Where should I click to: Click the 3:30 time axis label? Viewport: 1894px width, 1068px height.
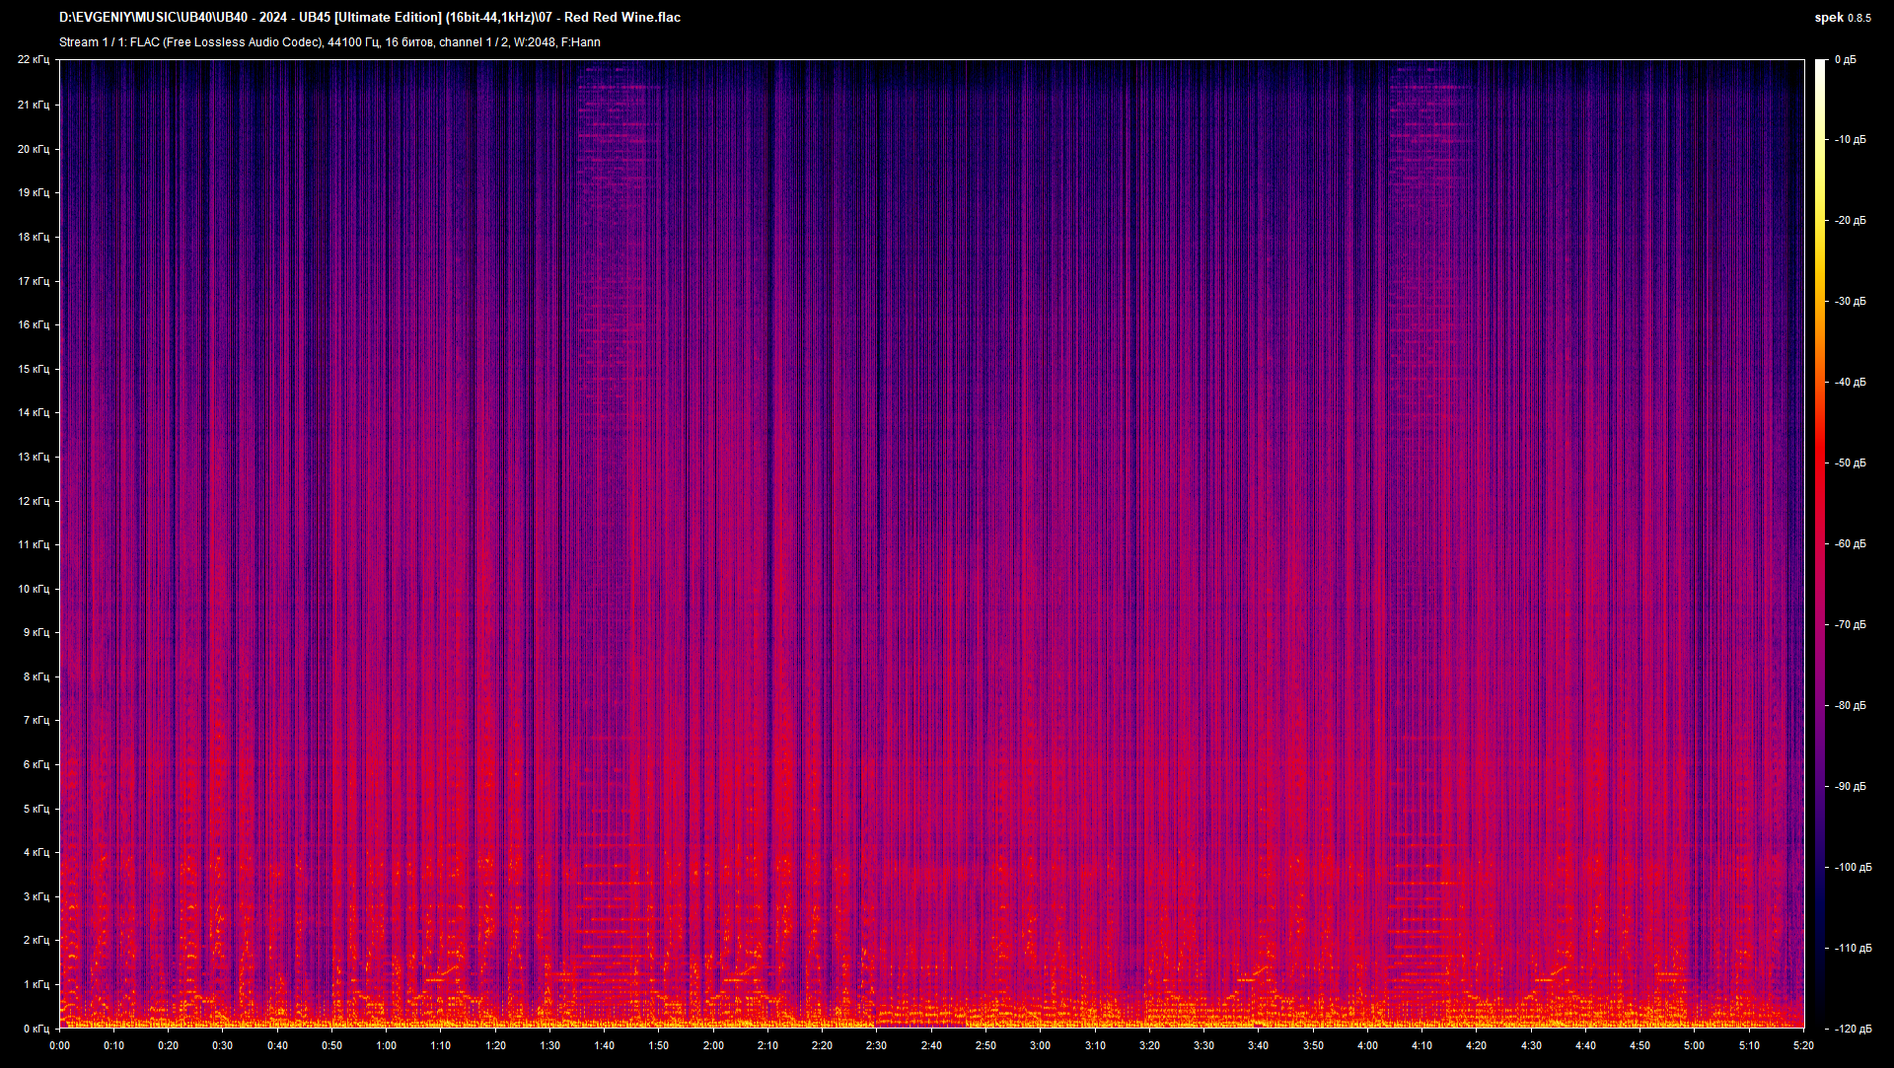(x=1204, y=1045)
